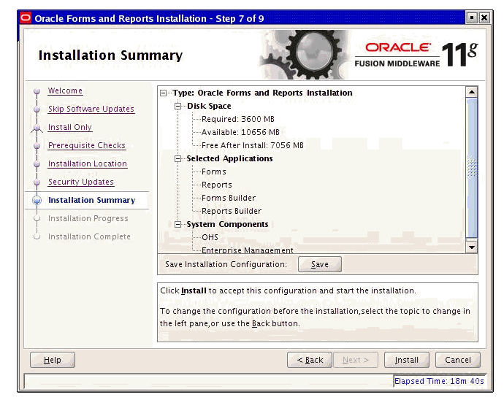Close the installer window
This screenshot has width=504, height=397.
(484, 18)
